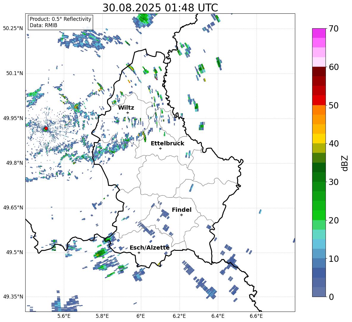Click the Data: RMIB text
This screenshot has width=352, height=322.
point(43,25)
